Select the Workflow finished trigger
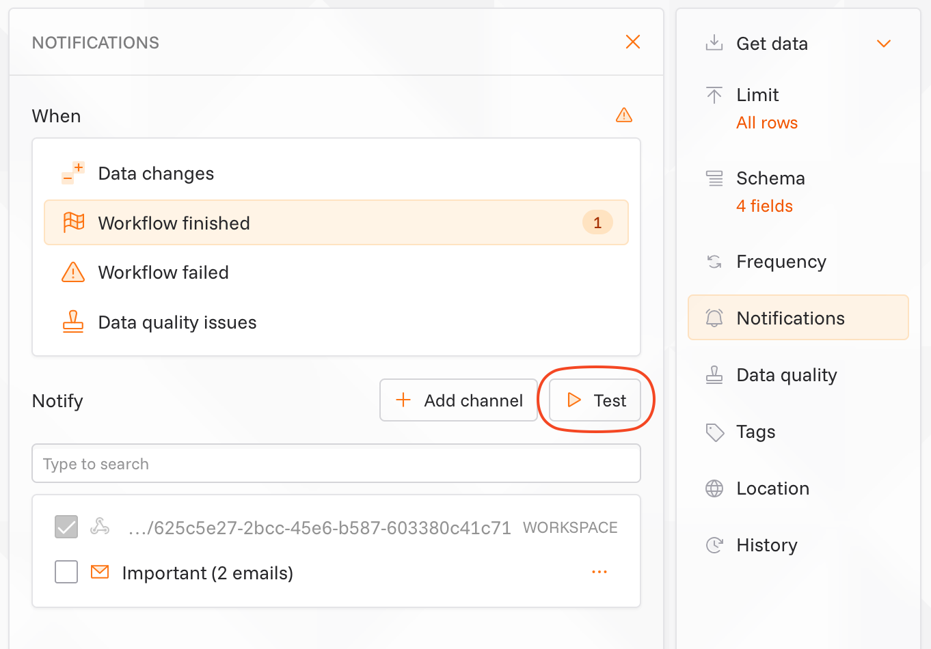The width and height of the screenshot is (931, 649). tap(336, 223)
